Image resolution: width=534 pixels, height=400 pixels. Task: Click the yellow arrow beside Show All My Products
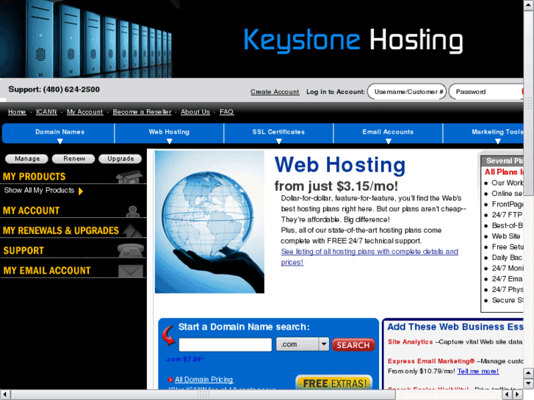pyautogui.click(x=81, y=191)
